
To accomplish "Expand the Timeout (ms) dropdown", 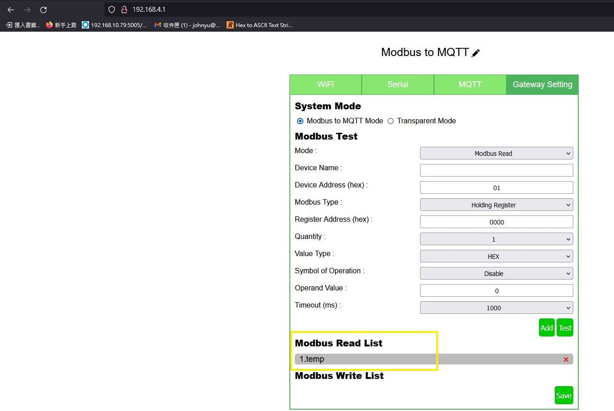I will [496, 308].
